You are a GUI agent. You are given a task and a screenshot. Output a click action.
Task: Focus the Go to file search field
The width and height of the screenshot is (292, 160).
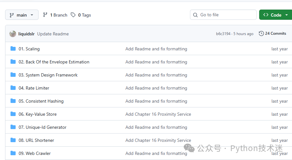(x=223, y=15)
